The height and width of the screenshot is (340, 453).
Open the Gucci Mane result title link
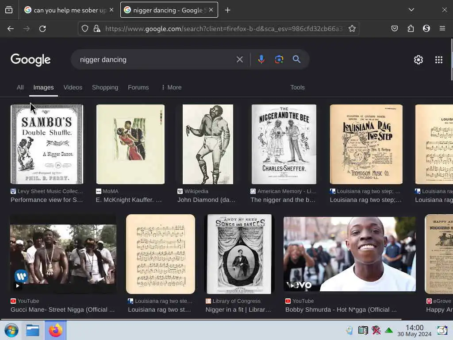tap(63, 309)
